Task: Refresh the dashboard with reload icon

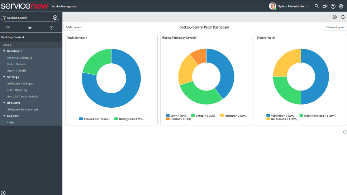Action: (x=343, y=17)
